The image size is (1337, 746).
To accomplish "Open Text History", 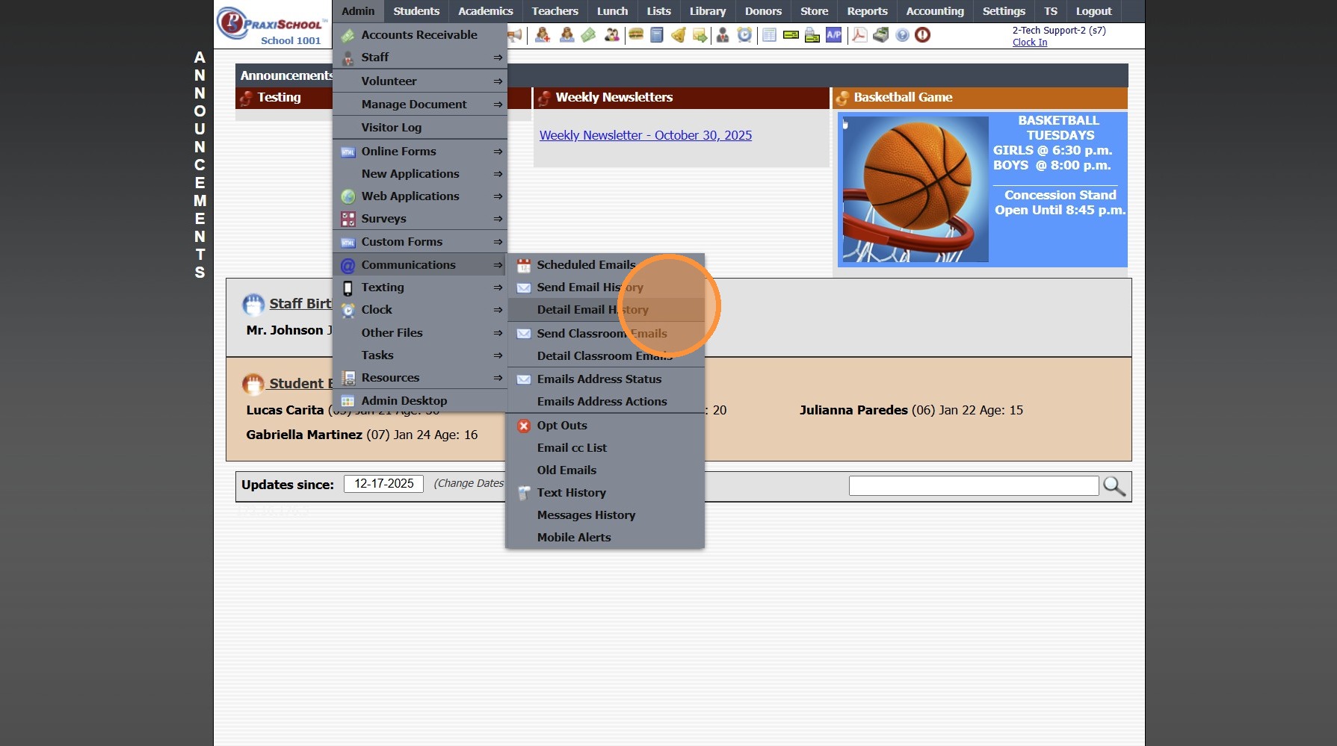I will [605, 493].
